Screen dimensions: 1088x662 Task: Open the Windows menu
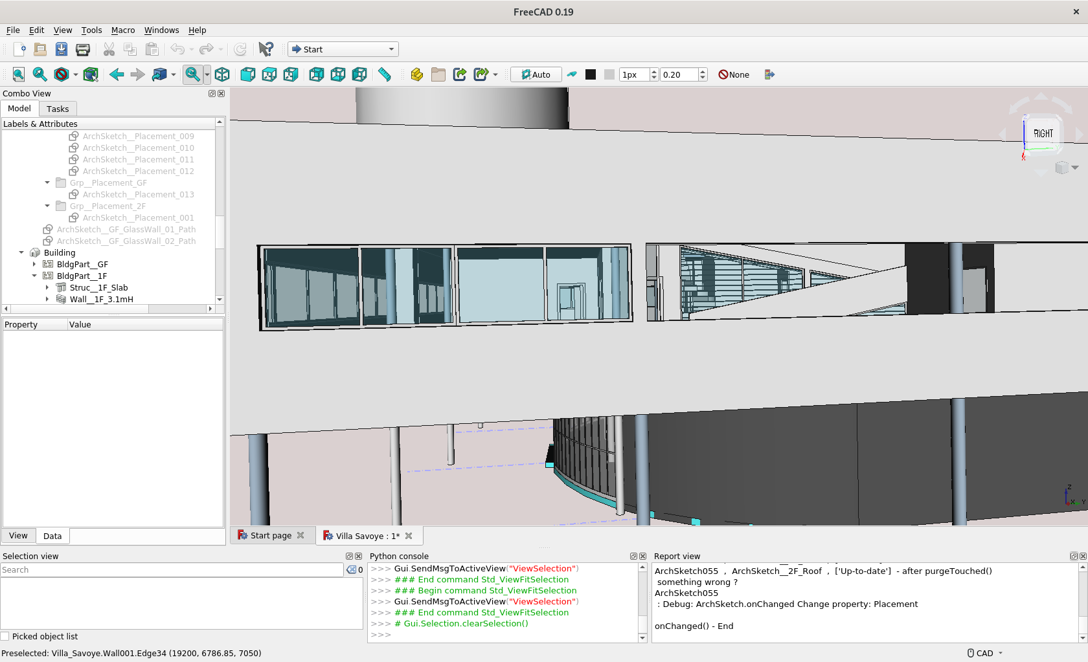pyautogui.click(x=161, y=30)
